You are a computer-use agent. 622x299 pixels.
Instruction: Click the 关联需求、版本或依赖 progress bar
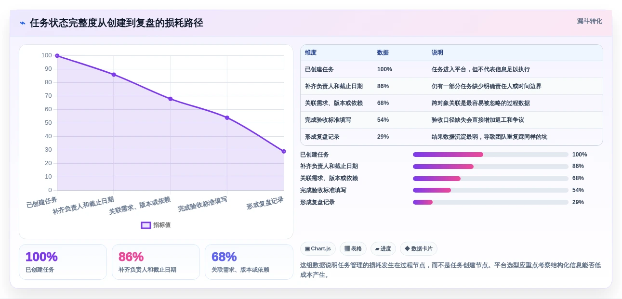coord(490,179)
